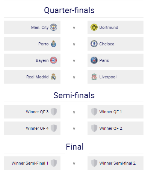148x177 pixels.
Task: Click the Winner QF 3 placeholder shield
Action: click(x=54, y=112)
